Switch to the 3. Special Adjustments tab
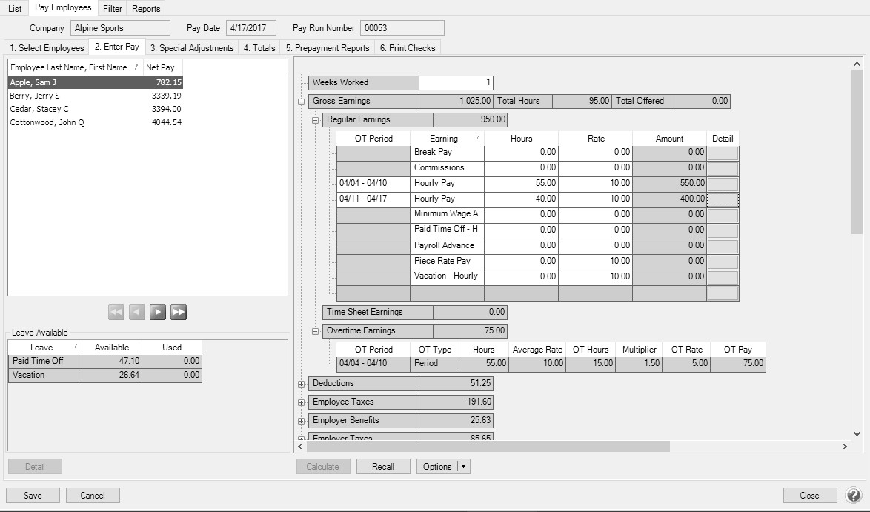This screenshot has height=512, width=870. point(191,47)
